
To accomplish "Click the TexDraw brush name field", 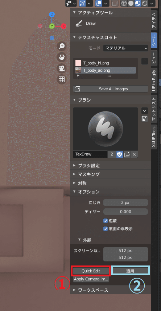I will [90, 154].
